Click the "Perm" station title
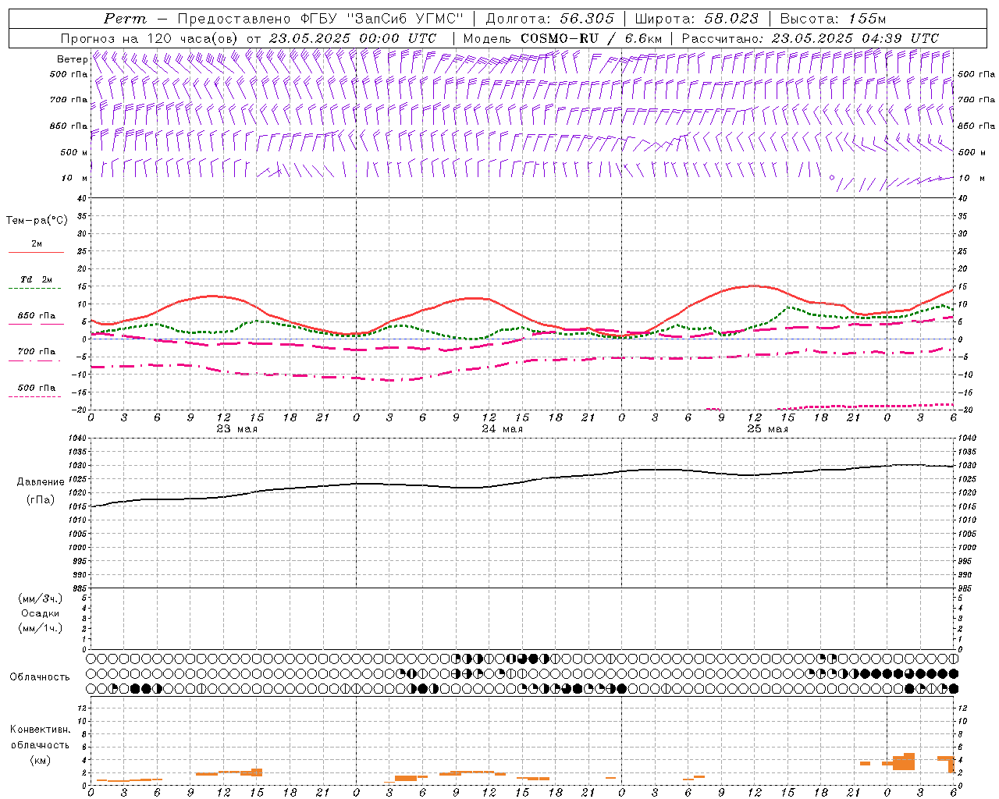 click(124, 19)
